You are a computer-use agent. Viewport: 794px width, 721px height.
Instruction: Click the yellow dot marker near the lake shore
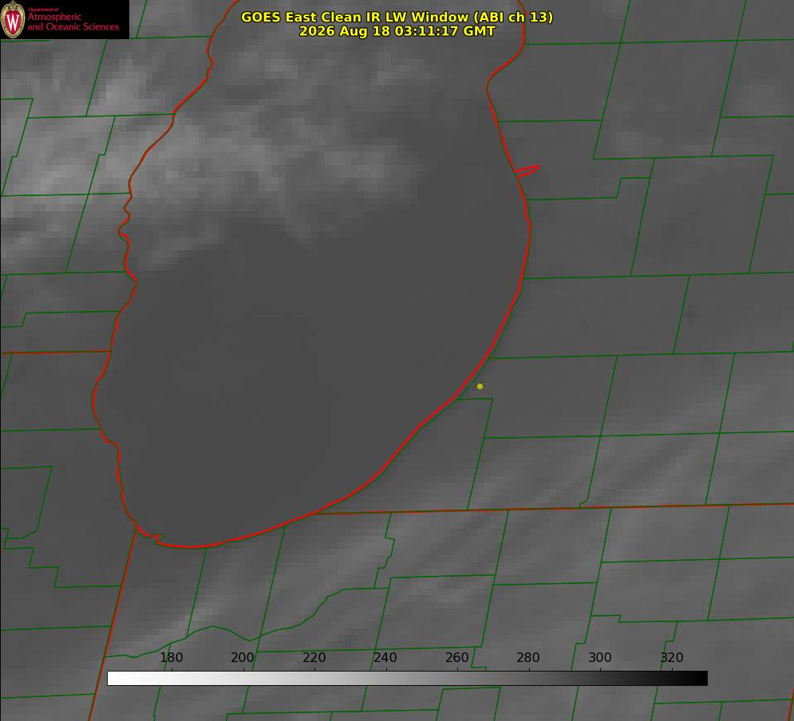(480, 386)
